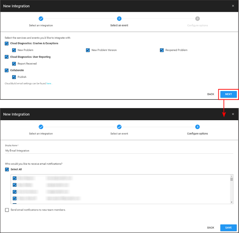The width and height of the screenshot is (239, 233).
Task: Click the scrollbar up arrow in recipients list
Action: [232, 177]
